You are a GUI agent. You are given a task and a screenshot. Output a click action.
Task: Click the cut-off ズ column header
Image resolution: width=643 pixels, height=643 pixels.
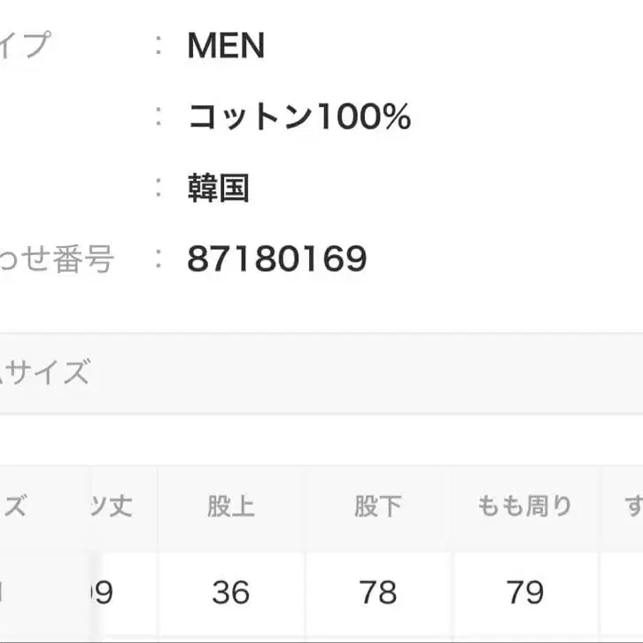(16, 507)
